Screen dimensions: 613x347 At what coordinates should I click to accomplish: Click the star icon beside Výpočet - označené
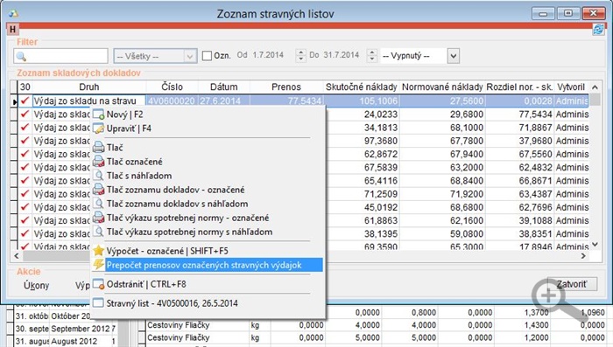click(99, 251)
